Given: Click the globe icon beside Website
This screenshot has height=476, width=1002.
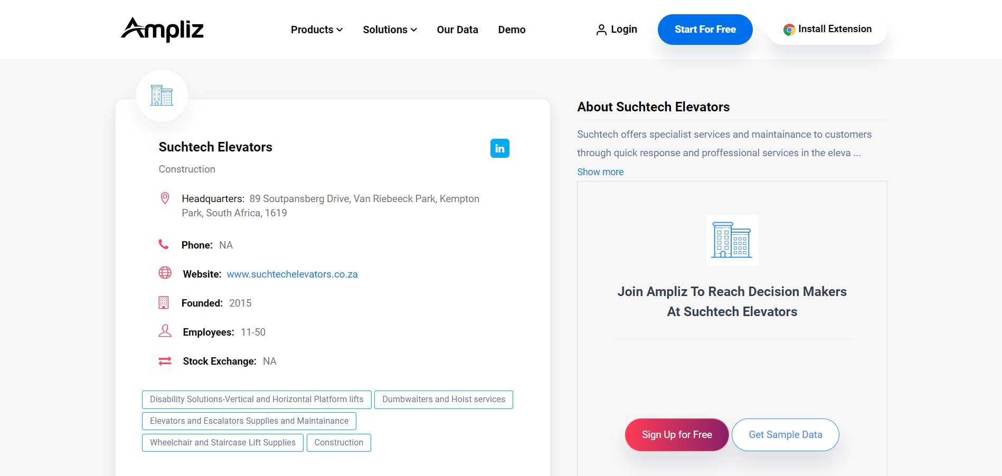Looking at the screenshot, I should point(165,273).
